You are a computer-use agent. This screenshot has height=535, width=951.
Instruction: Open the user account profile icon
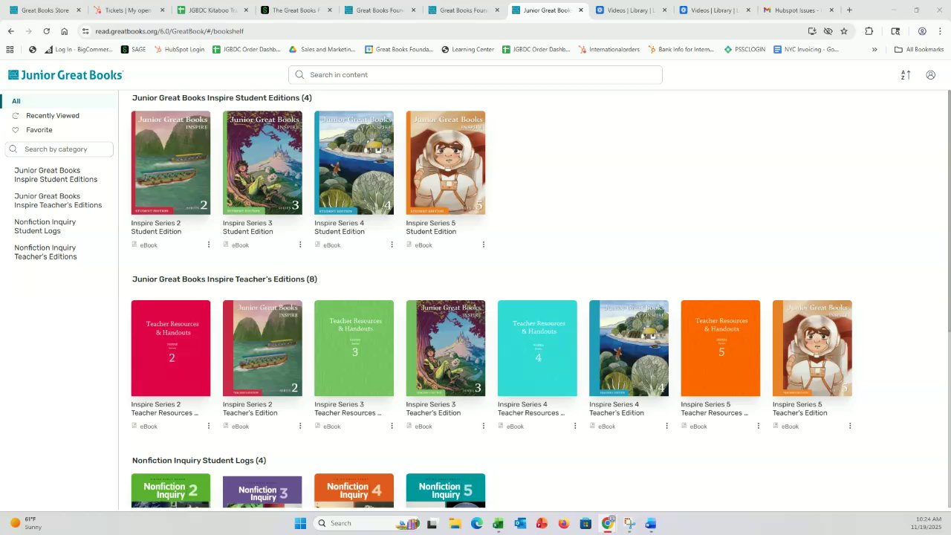coord(930,75)
